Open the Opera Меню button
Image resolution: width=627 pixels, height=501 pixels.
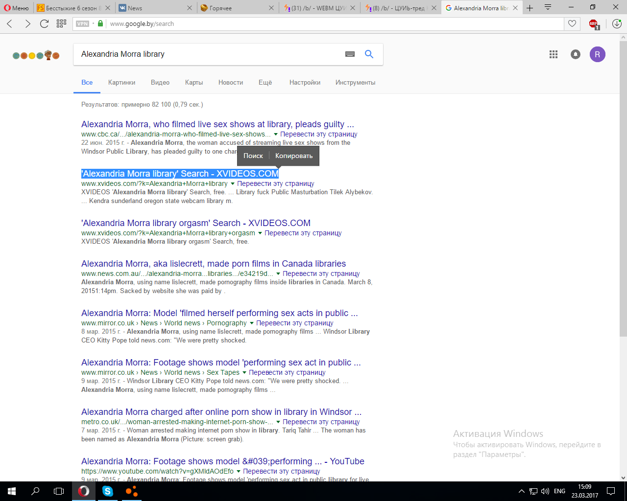[16, 8]
